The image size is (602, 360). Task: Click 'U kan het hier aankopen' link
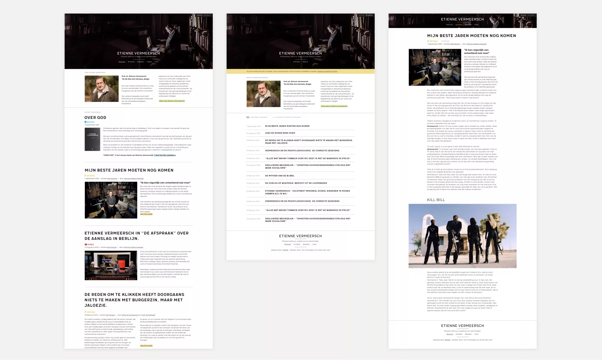coord(165,155)
